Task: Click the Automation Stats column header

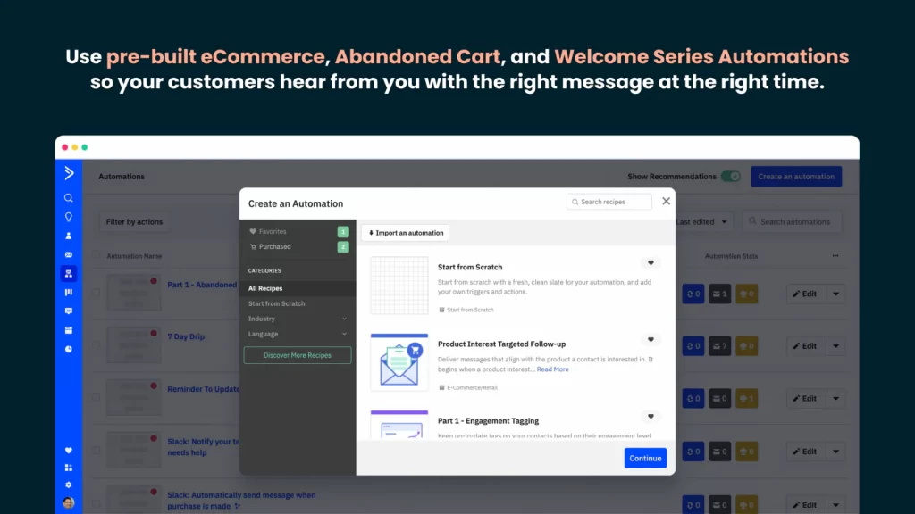Action: click(731, 256)
